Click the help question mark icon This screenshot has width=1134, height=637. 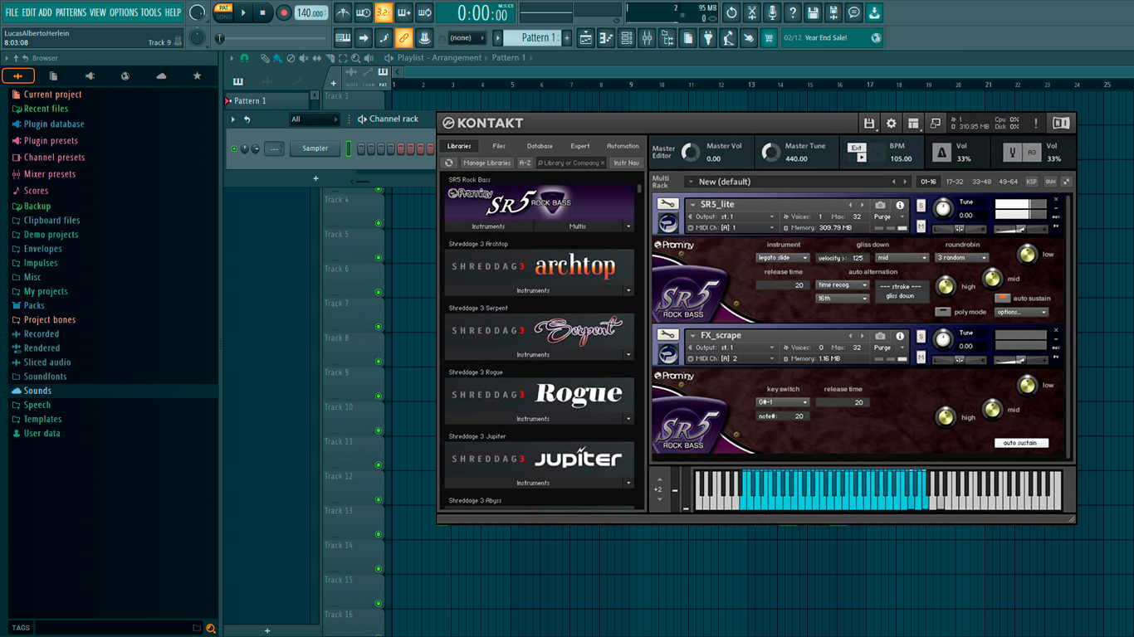(x=793, y=12)
